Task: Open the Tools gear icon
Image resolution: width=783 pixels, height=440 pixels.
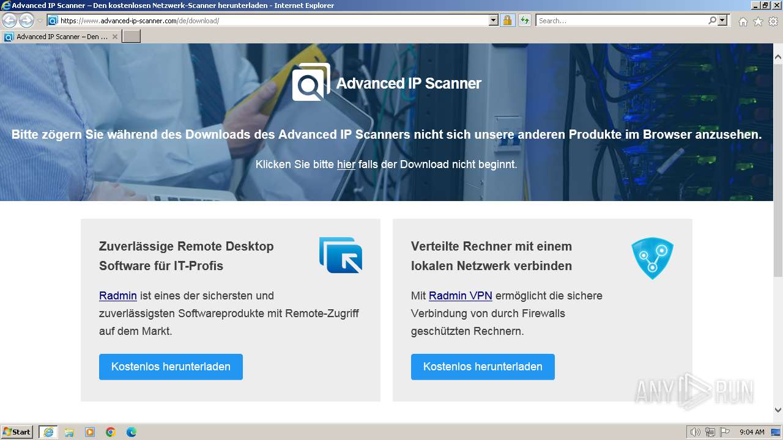Action: [x=773, y=21]
